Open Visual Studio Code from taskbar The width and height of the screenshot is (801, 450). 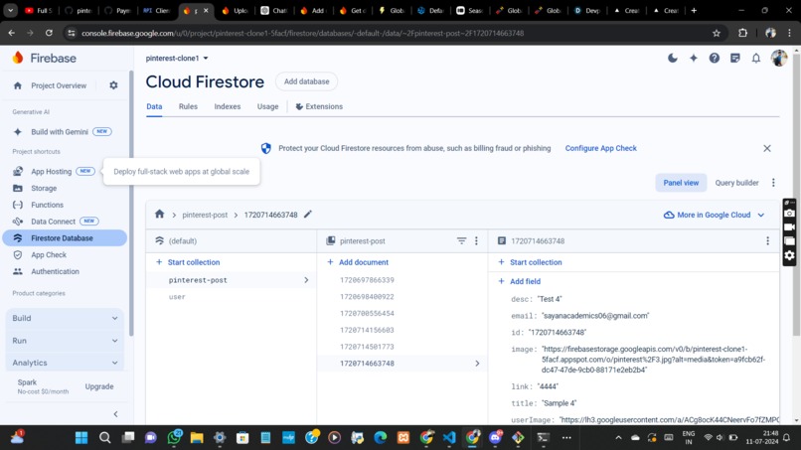[449, 438]
